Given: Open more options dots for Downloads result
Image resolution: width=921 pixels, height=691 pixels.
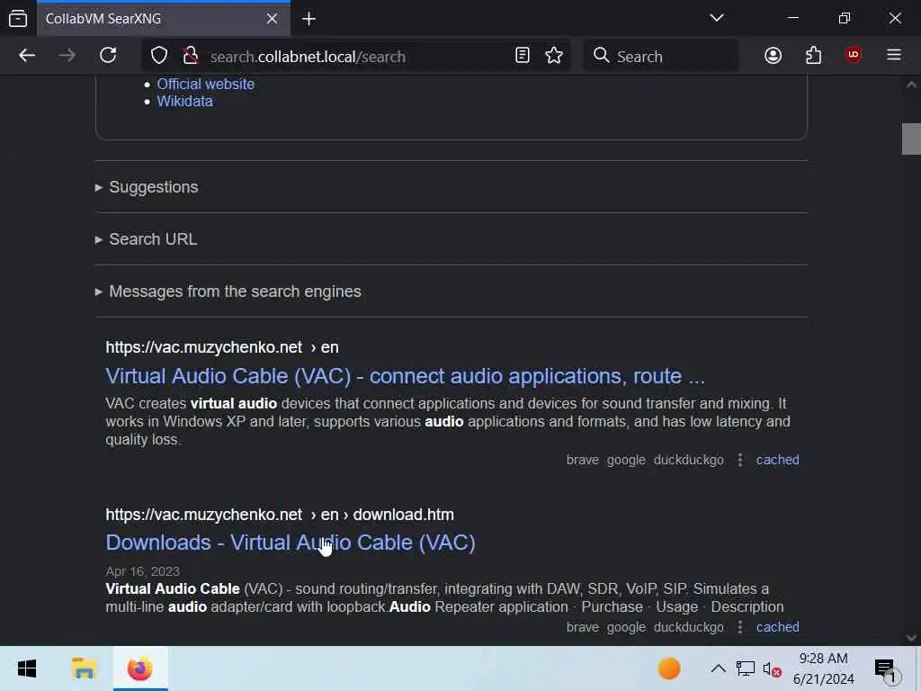Looking at the screenshot, I should point(740,627).
